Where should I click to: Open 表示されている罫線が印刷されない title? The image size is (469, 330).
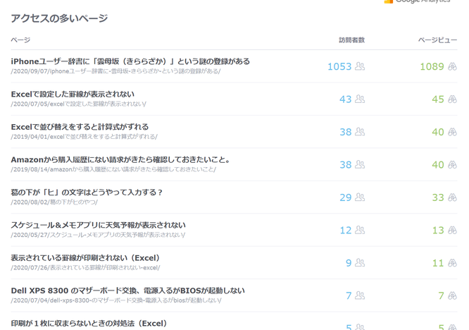point(85,258)
